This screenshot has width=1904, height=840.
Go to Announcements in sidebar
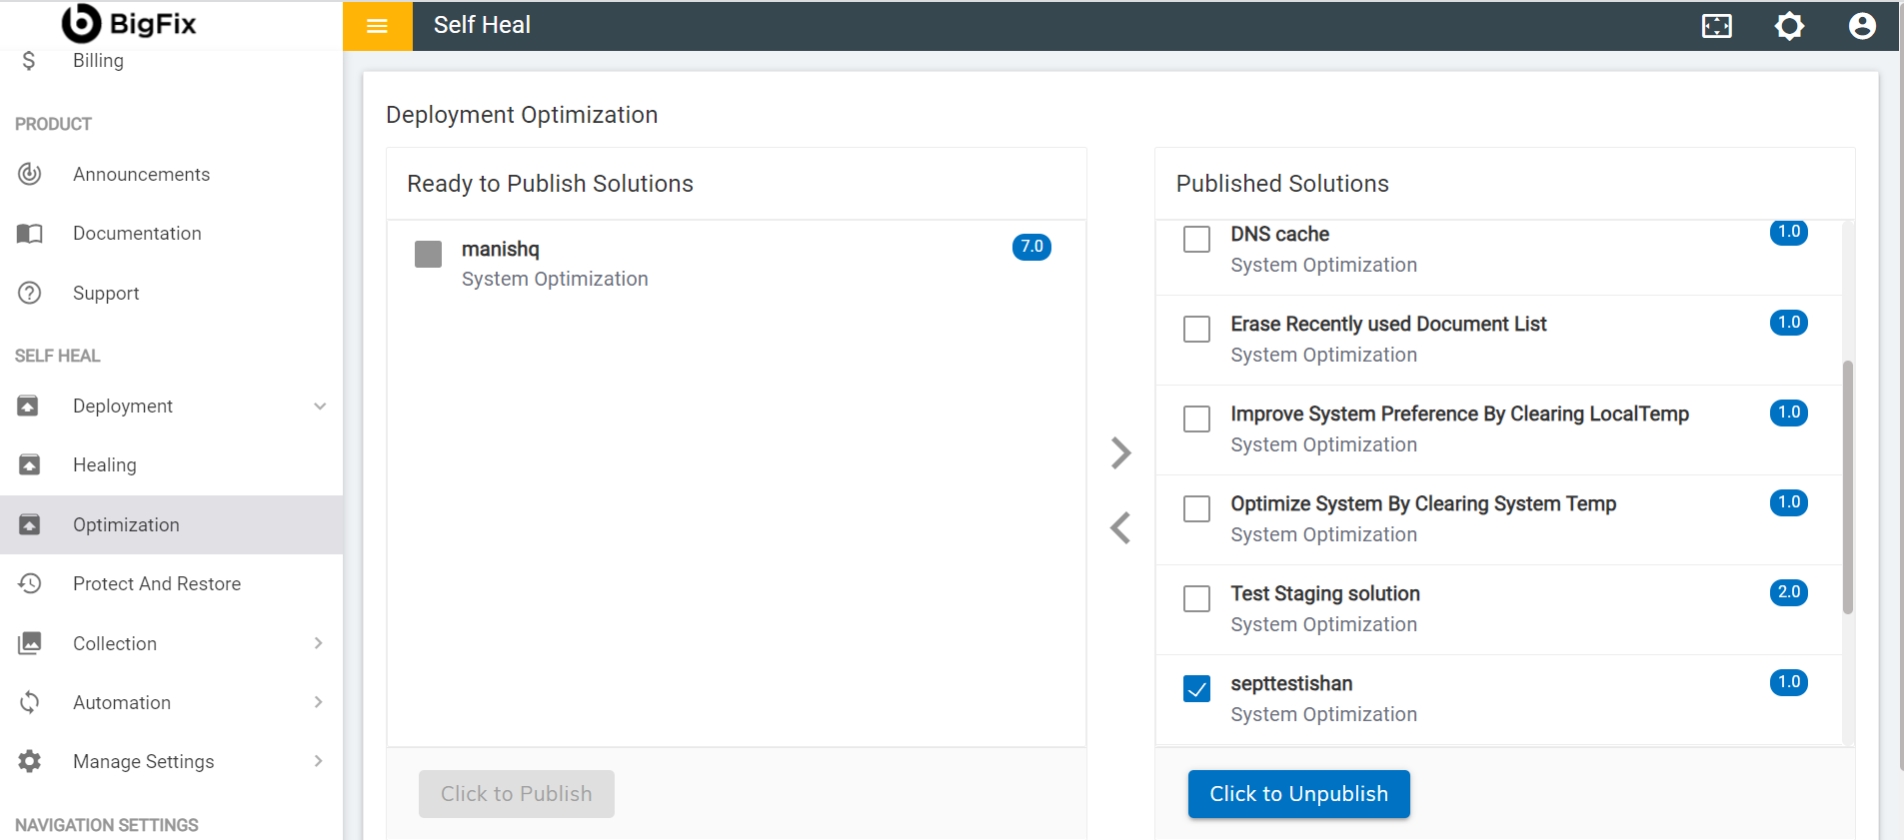[141, 175]
